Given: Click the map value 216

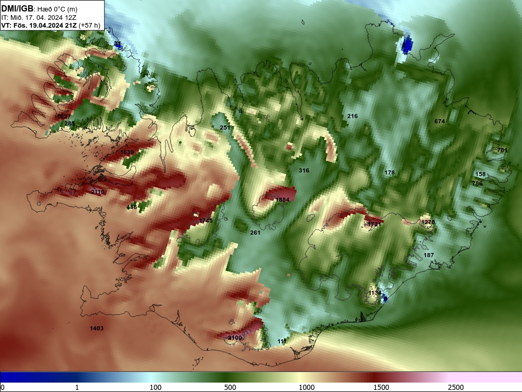Looking at the screenshot, I should 352,116.
